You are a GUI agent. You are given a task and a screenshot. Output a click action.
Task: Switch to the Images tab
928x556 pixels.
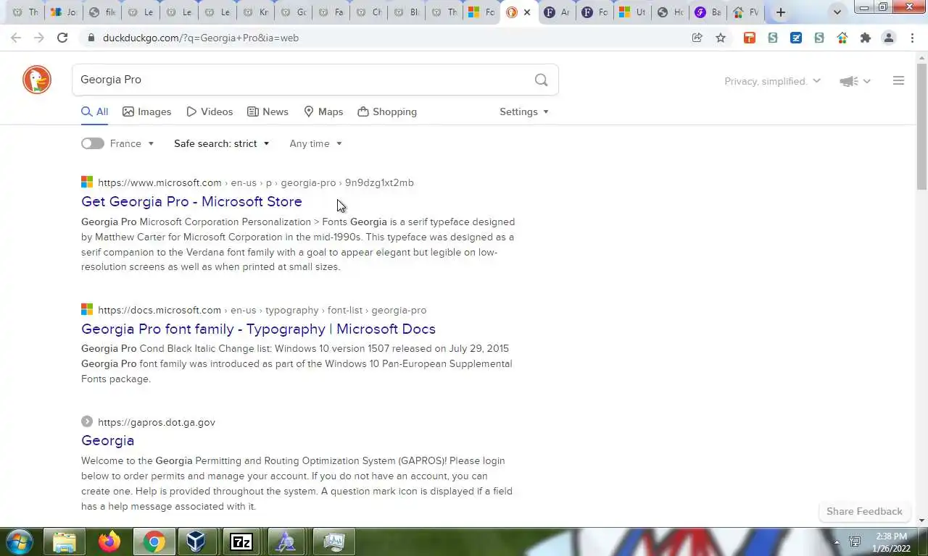146,111
